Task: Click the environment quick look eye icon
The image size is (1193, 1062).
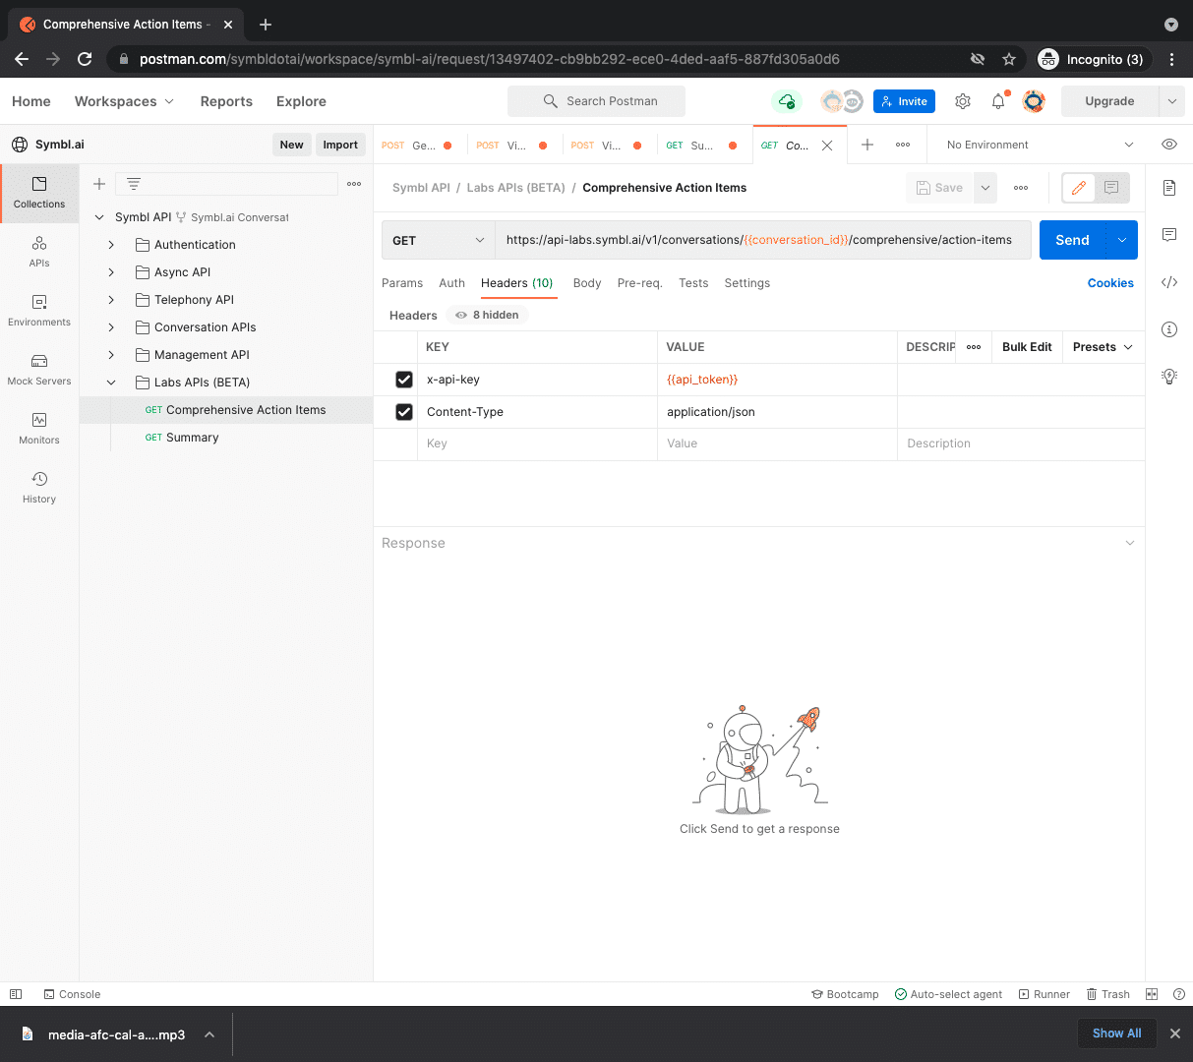Action: coord(1169,145)
